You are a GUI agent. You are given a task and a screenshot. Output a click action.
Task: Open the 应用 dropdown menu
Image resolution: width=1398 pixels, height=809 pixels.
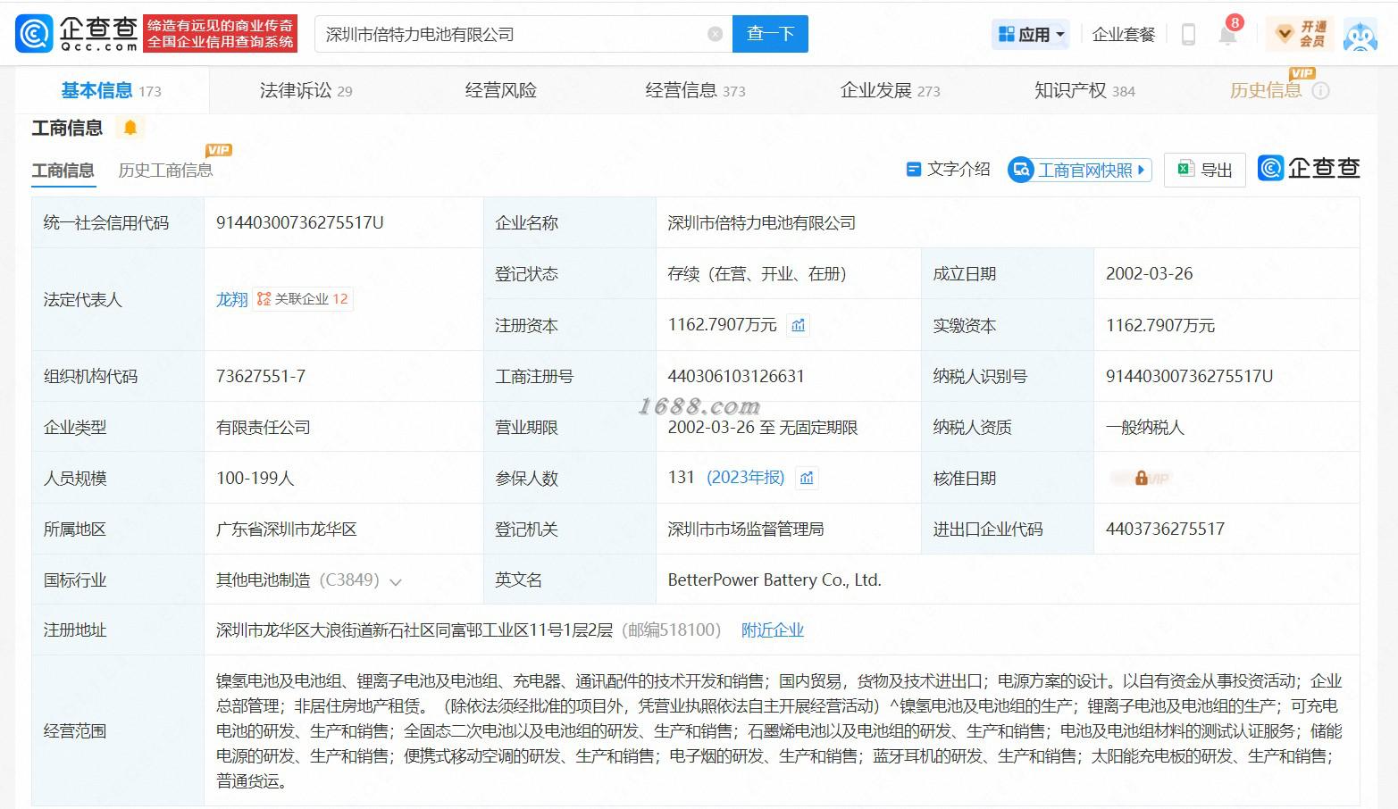tap(1032, 34)
